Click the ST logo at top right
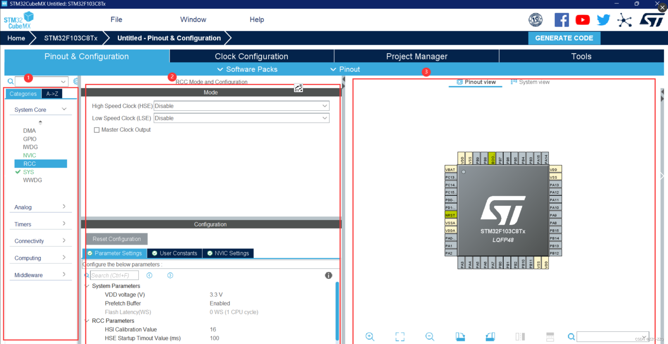The width and height of the screenshot is (668, 344). coord(652,20)
